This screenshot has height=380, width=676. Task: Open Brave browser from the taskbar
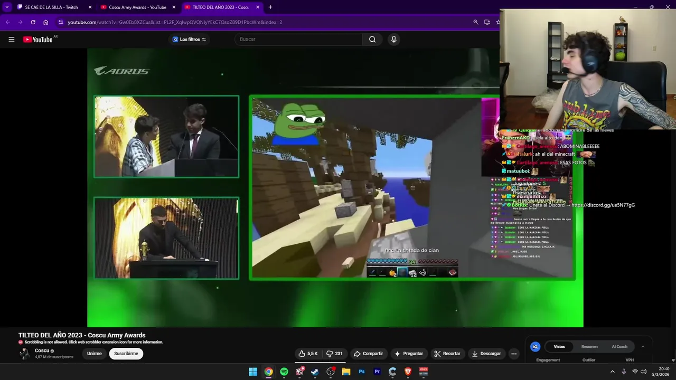click(x=408, y=372)
